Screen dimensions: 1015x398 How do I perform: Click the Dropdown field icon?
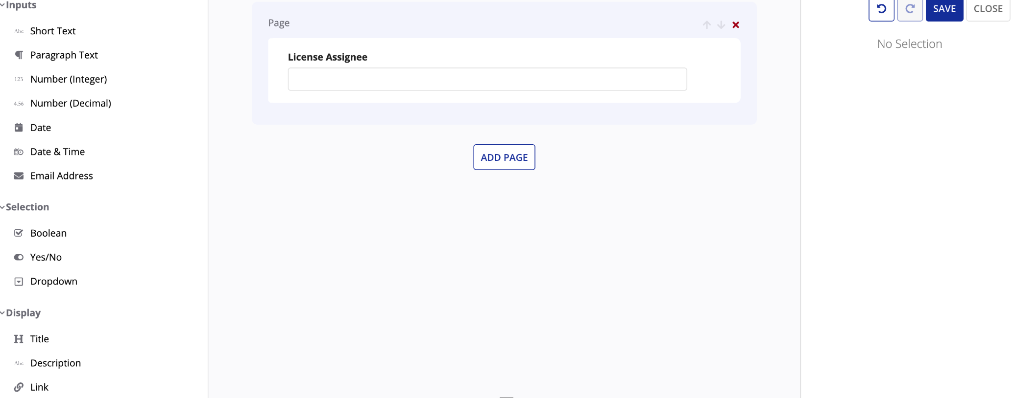[19, 282]
